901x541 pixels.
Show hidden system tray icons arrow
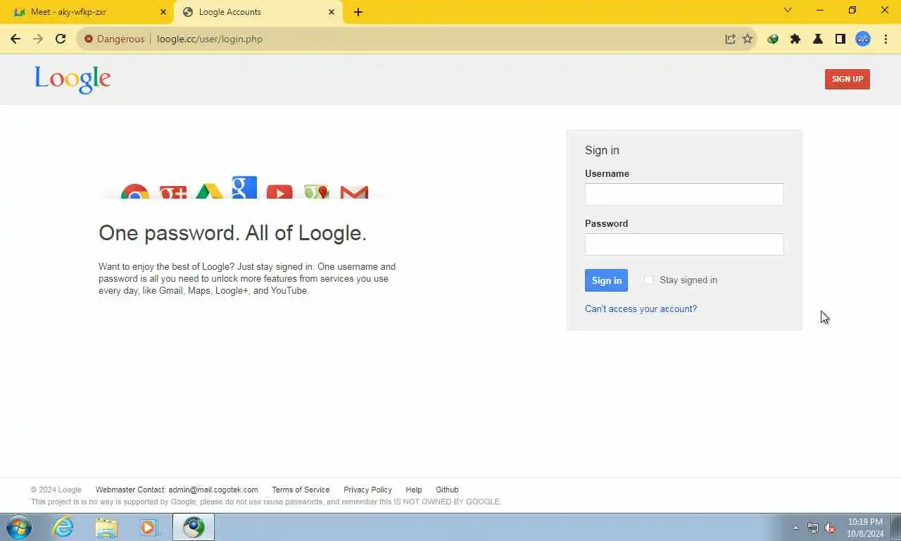coord(796,528)
